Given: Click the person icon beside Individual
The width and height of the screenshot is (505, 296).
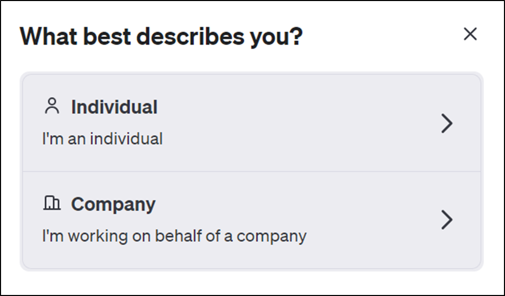Looking at the screenshot, I should click(52, 106).
